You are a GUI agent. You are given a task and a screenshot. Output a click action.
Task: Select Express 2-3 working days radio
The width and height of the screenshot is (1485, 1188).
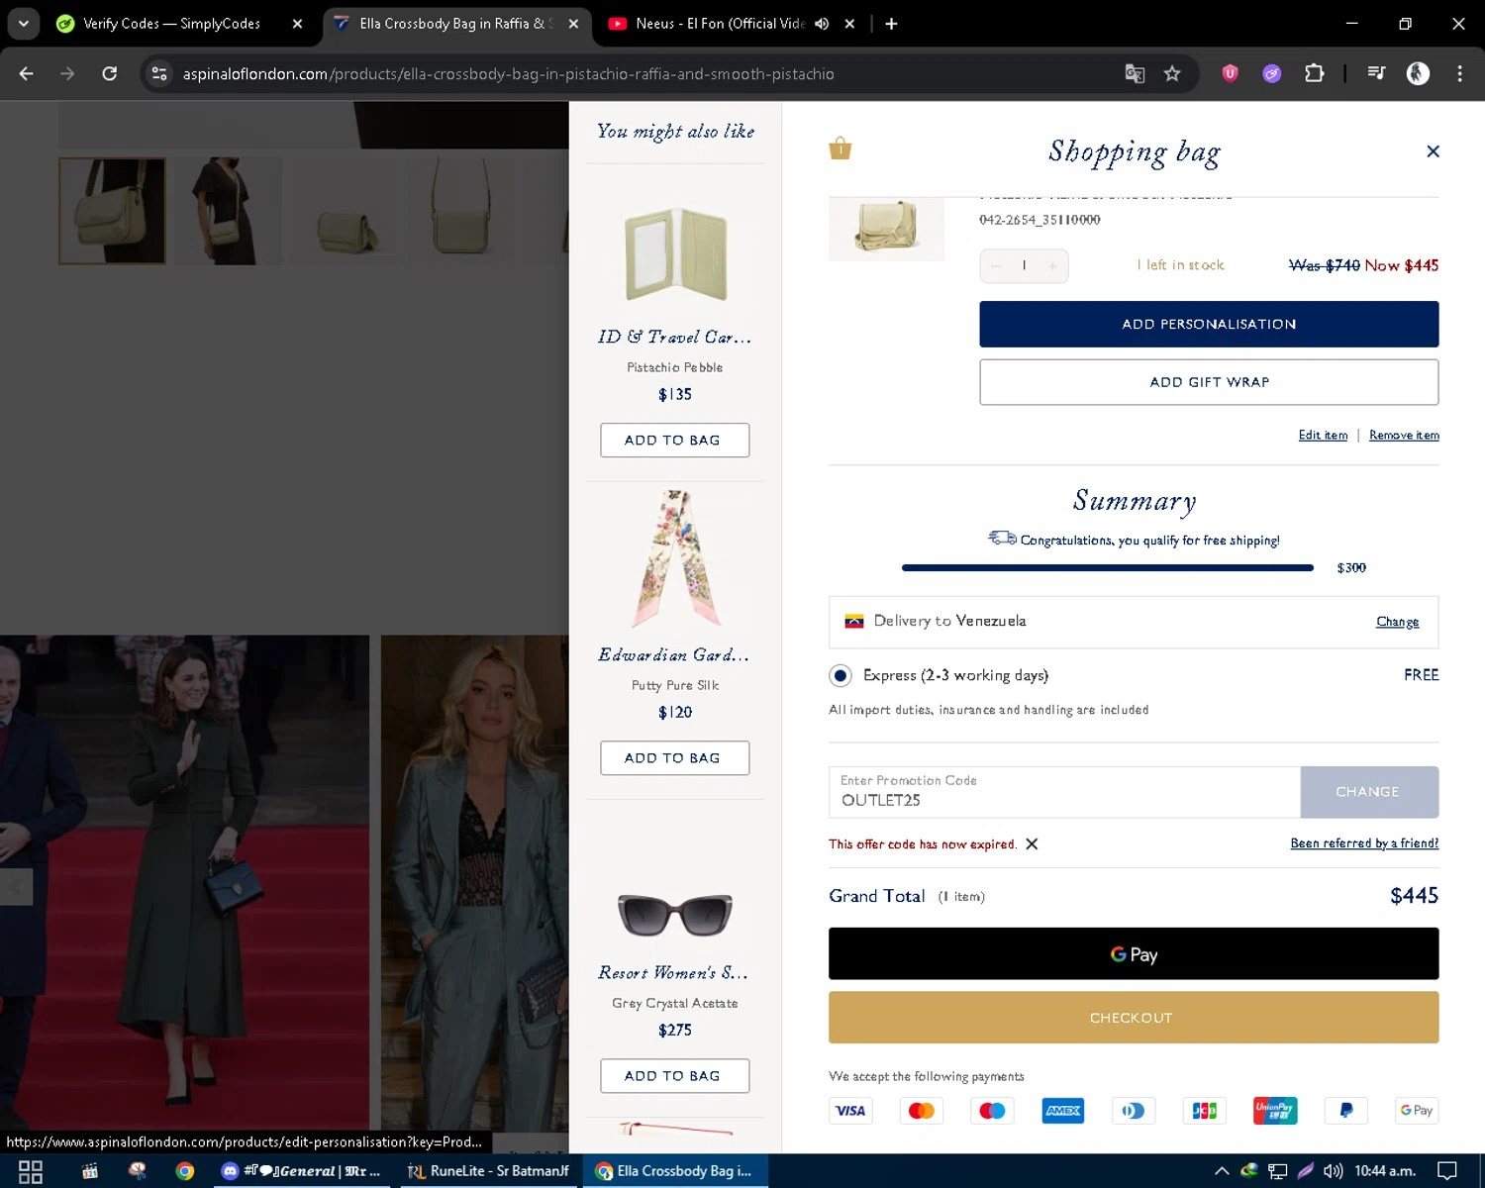840,675
